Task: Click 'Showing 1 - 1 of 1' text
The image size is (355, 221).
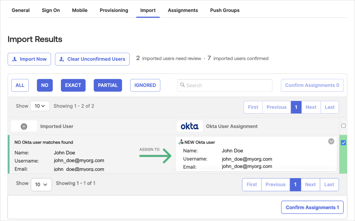Action: point(76,183)
